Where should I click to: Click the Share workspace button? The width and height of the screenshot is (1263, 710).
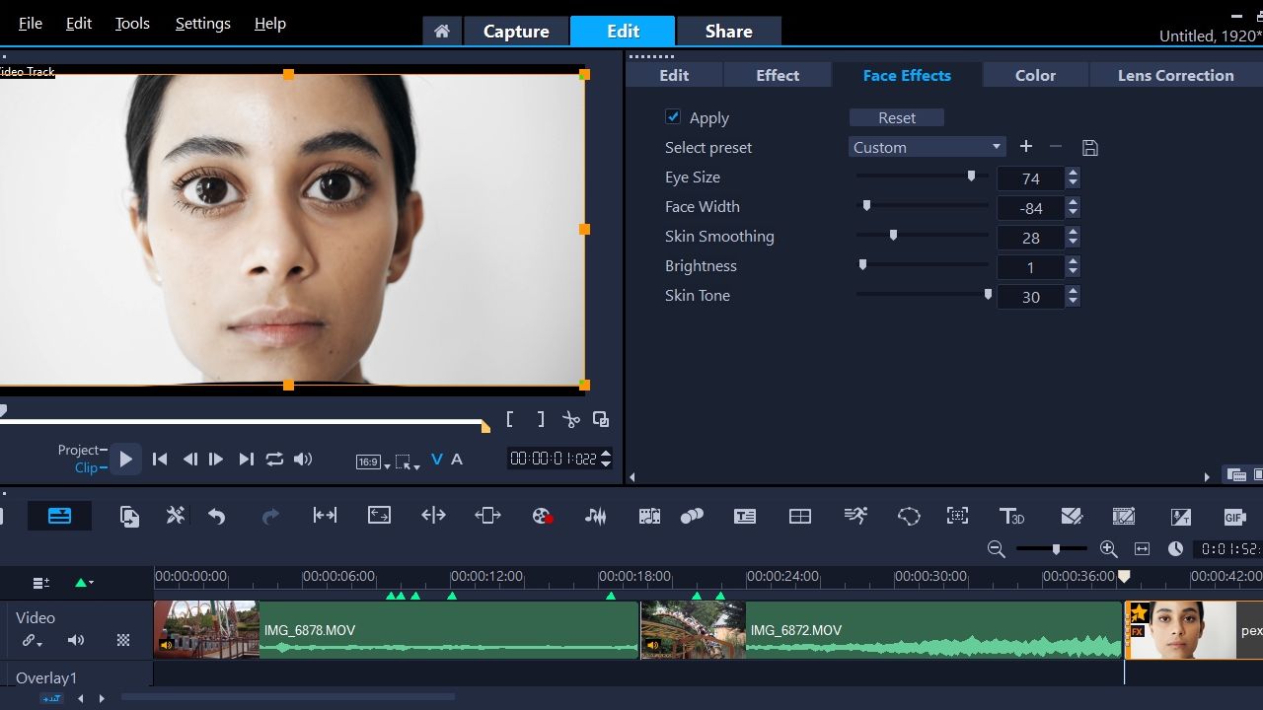coord(728,32)
